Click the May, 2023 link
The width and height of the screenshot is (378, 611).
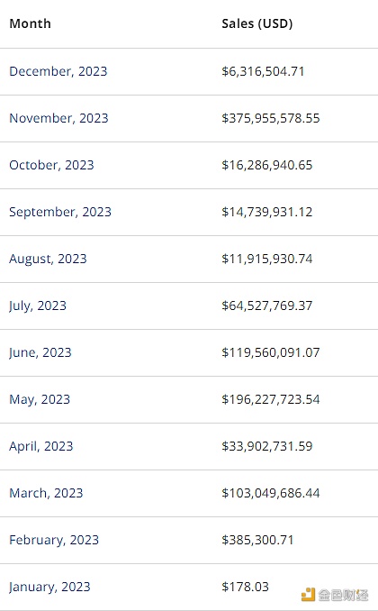coord(40,399)
